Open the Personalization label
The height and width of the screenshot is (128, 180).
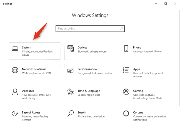pyautogui.click(x=87, y=69)
